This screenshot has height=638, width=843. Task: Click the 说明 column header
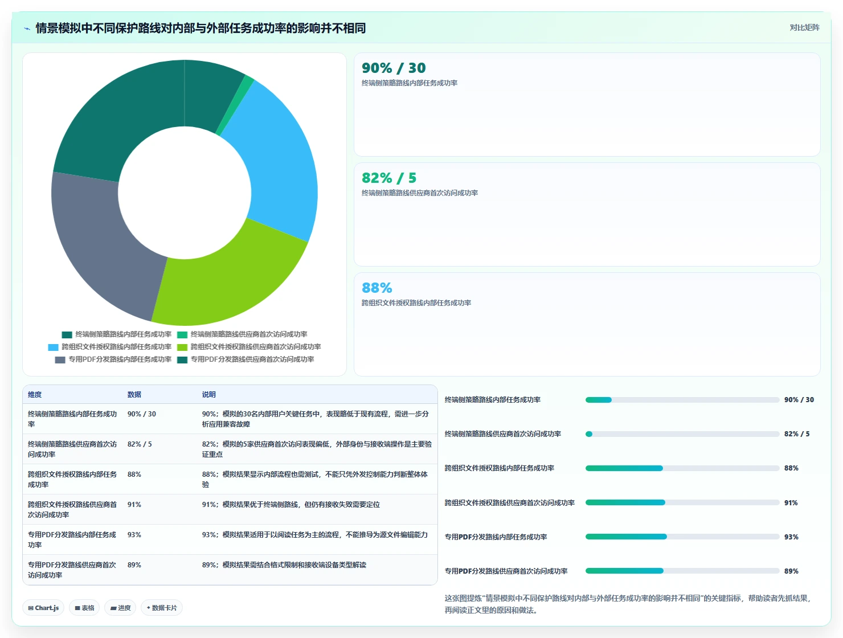point(209,394)
